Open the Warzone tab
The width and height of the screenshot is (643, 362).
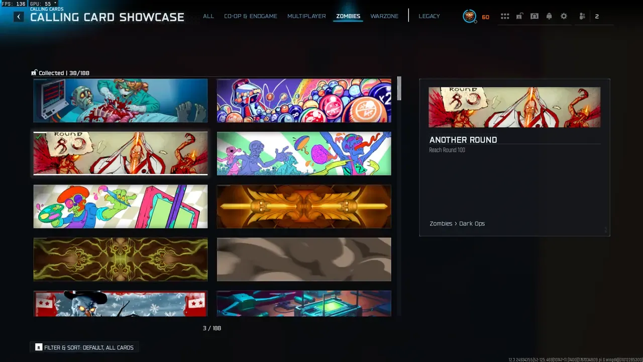click(384, 16)
